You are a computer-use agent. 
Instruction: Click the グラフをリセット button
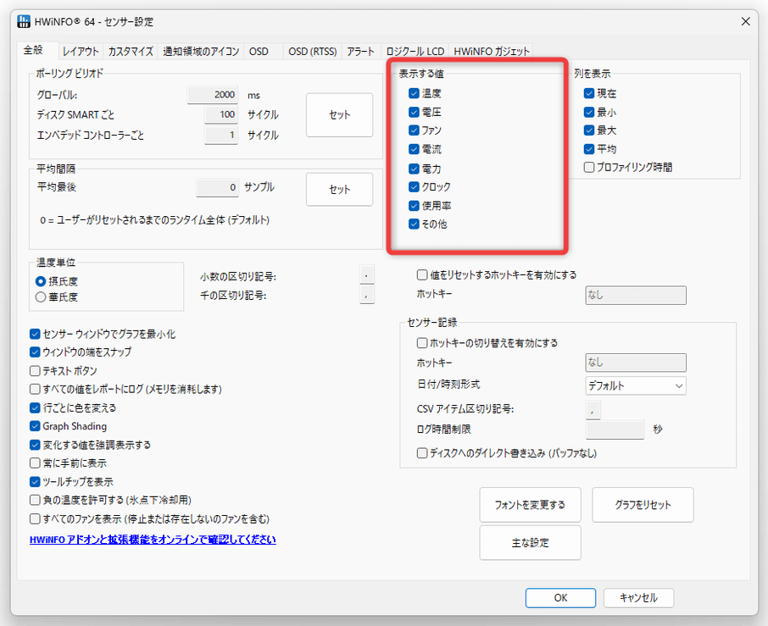tap(643, 505)
